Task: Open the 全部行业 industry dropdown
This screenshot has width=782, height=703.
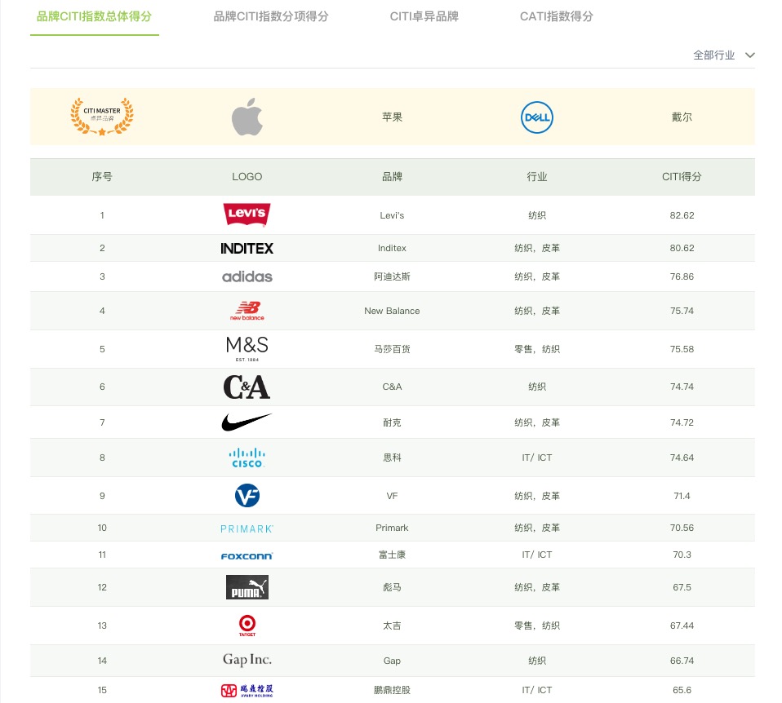Action: [723, 55]
